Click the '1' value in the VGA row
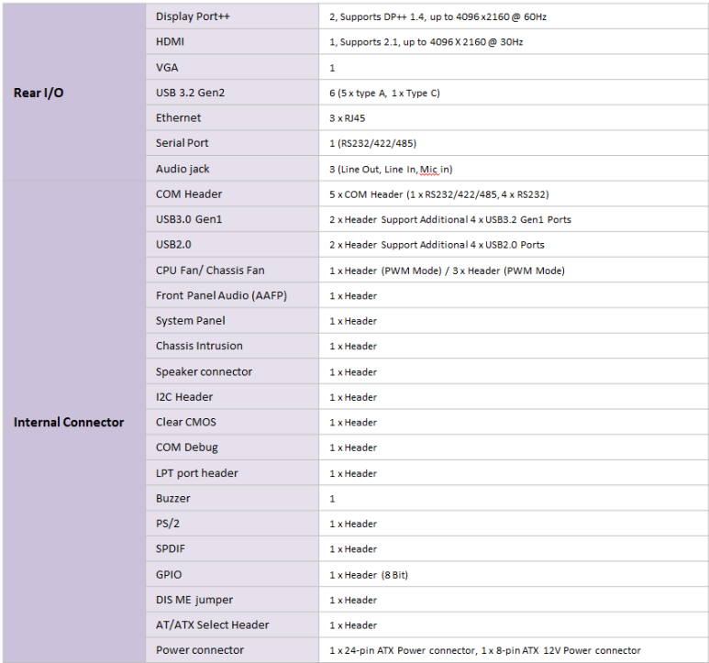709x663 pixels. (x=332, y=68)
